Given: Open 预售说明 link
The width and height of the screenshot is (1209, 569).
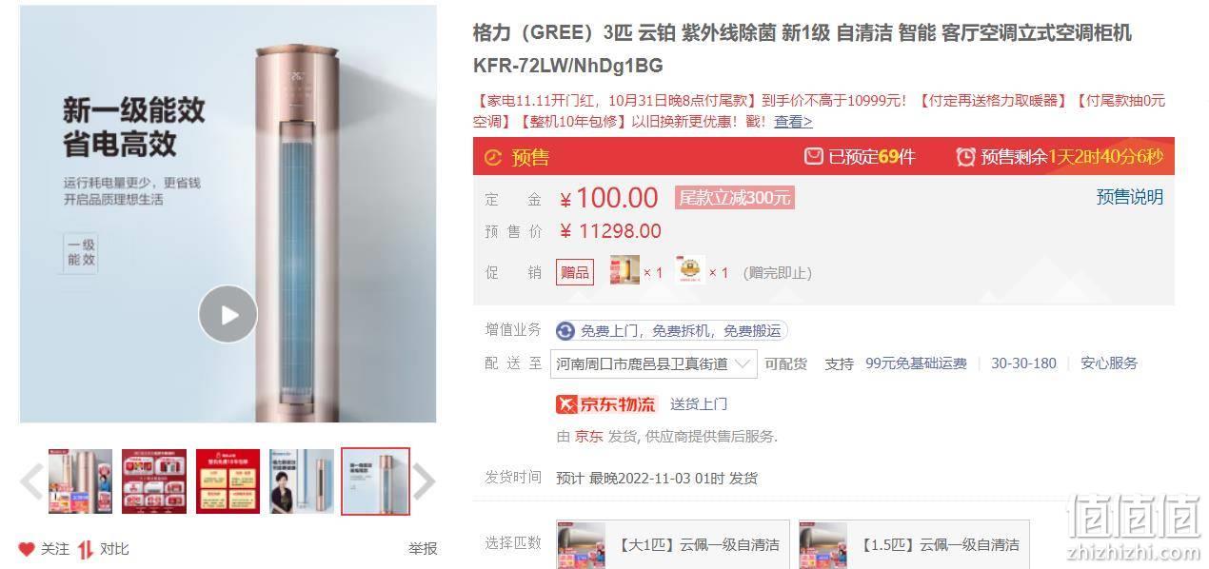Looking at the screenshot, I should point(1130,197).
